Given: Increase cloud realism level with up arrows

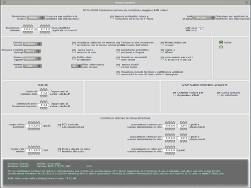Looking at the screenshot, I should [x=44, y=90].
